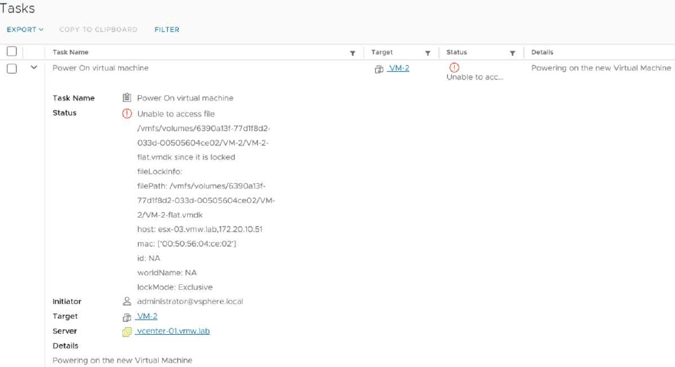Click the red error icon in Status column
Image resolution: width=675 pixels, height=367 pixels.
454,67
